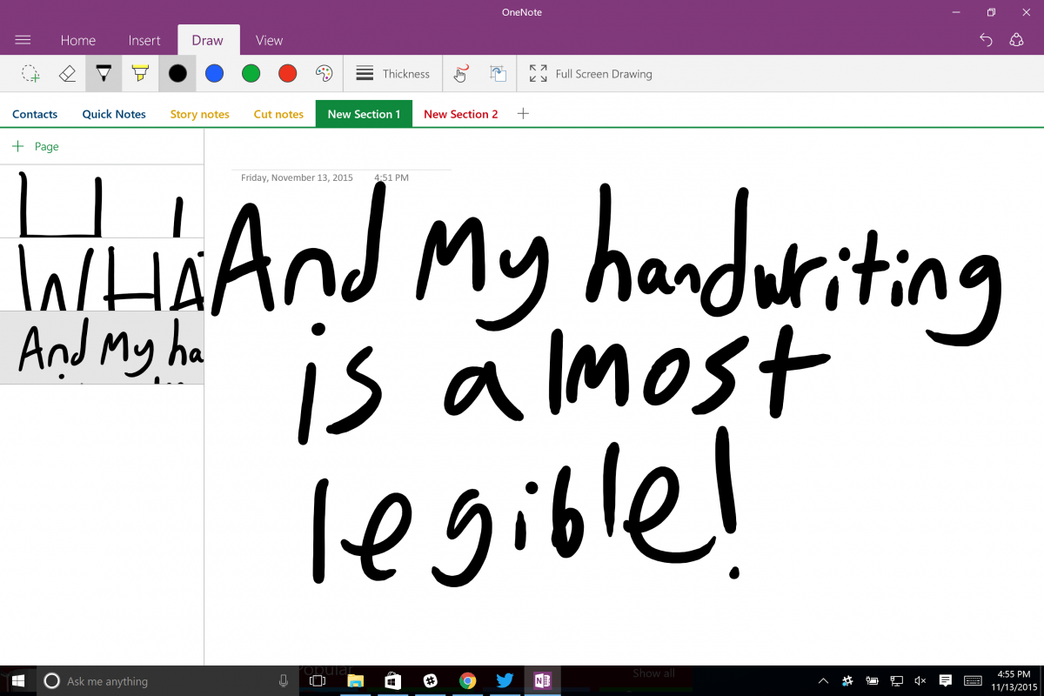Select the Lasso Select tool

coord(30,74)
